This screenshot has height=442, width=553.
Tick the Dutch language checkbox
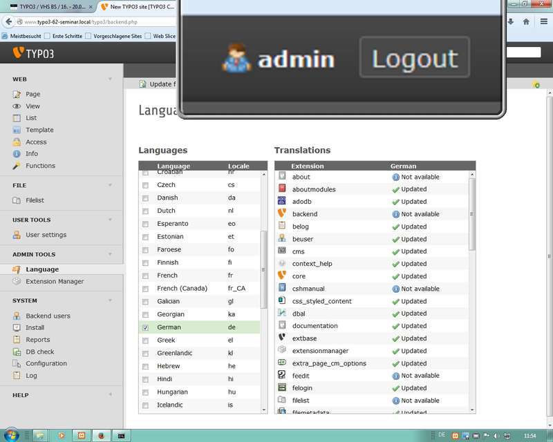[145, 211]
